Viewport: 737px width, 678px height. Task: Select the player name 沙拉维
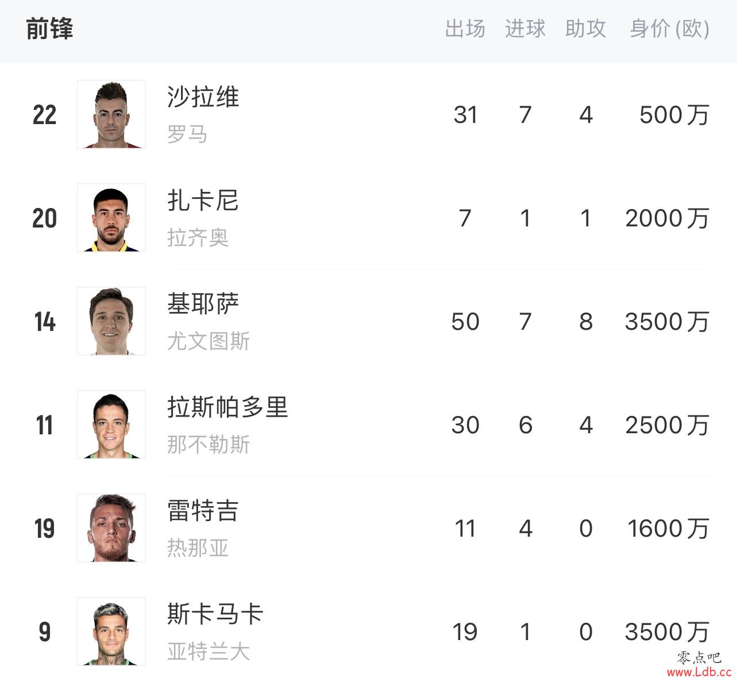coord(203,97)
